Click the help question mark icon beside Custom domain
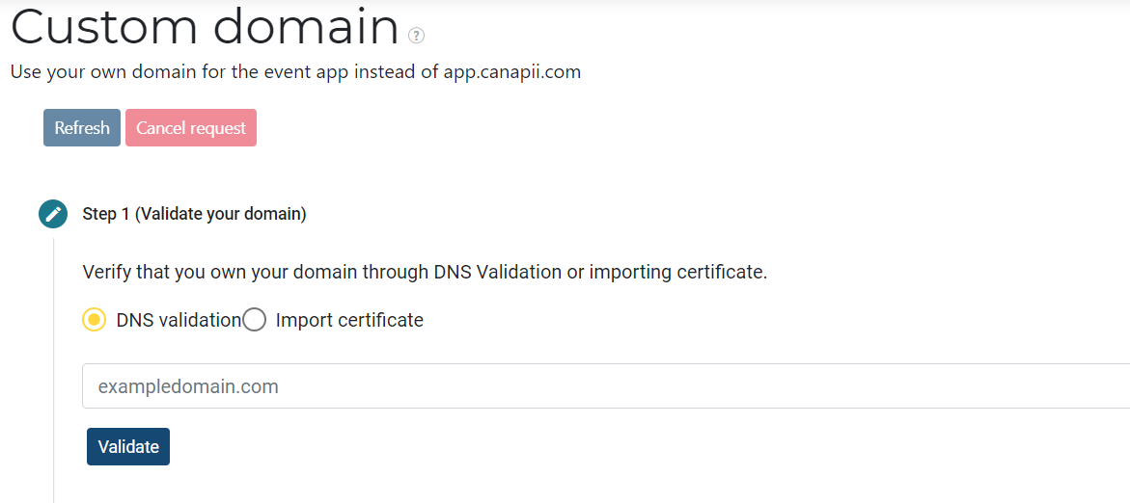This screenshot has height=503, width=1130. [416, 36]
